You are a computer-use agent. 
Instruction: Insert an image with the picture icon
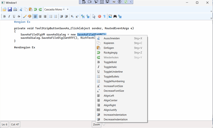click(x=110, y=16)
